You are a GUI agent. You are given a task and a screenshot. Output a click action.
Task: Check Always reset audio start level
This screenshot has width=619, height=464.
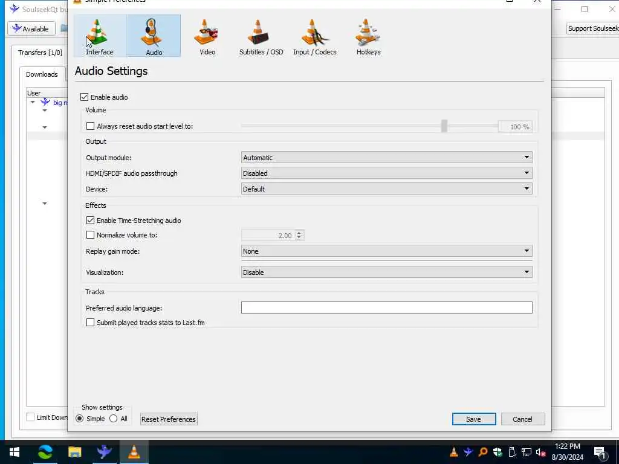pos(91,126)
